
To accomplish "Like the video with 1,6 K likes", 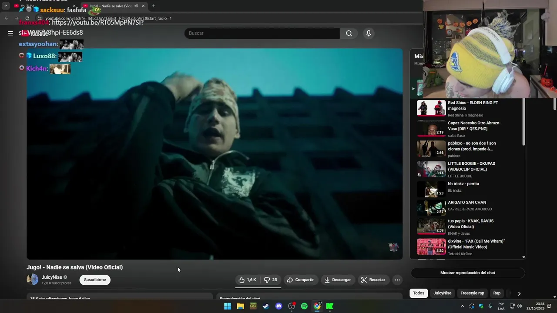I will pyautogui.click(x=247, y=280).
